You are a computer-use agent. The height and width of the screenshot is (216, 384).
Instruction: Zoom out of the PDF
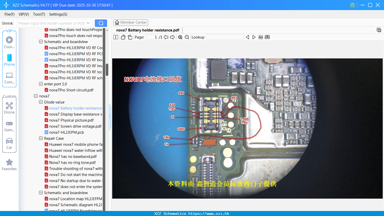coord(187,37)
